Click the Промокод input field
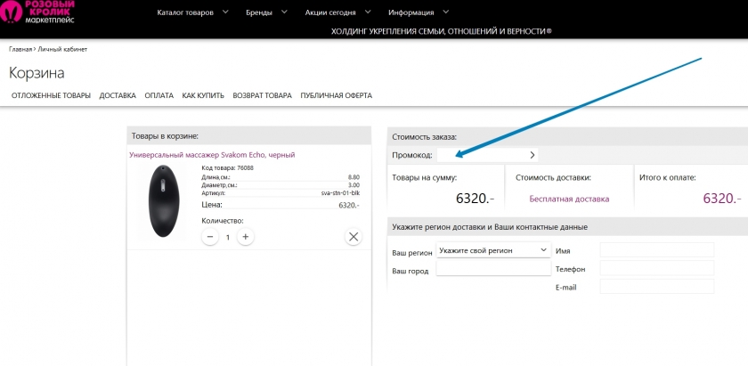 click(x=481, y=155)
